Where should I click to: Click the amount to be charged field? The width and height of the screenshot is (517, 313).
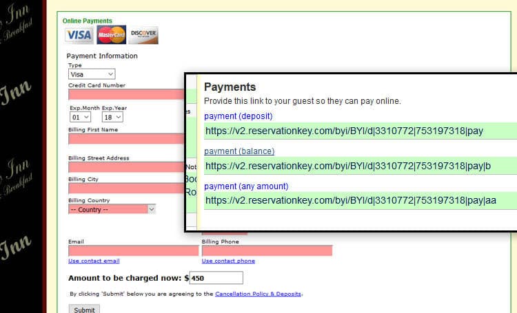216,278
